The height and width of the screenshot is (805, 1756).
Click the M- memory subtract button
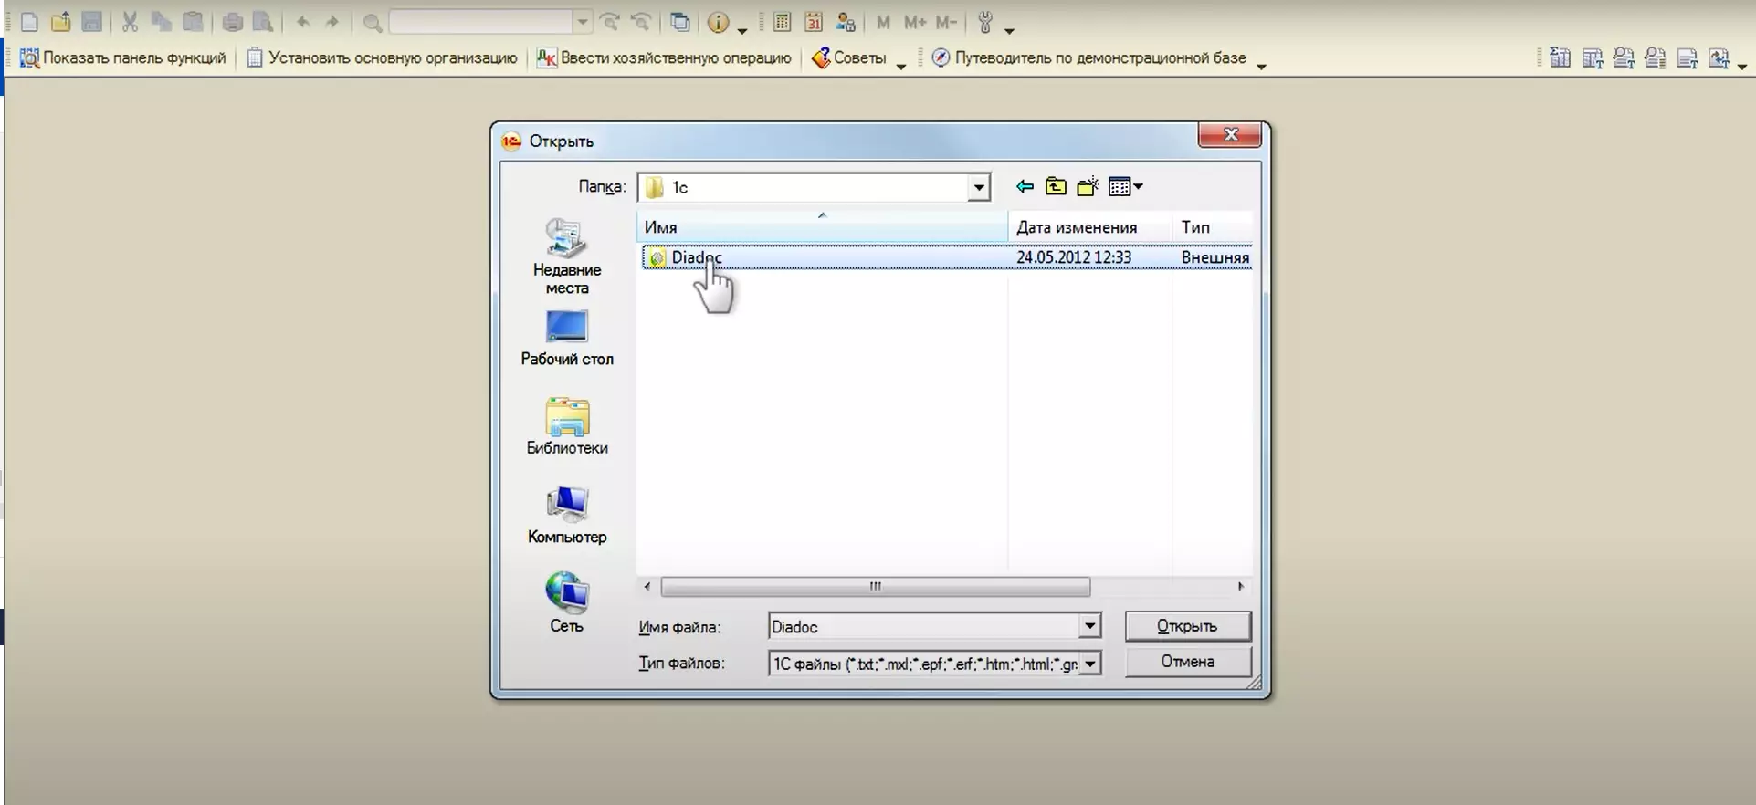pos(947,22)
